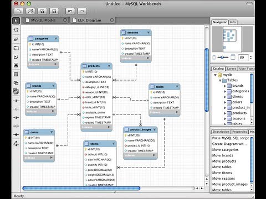Open the Info tab
Screen dimensions: 266x199
click(x=233, y=22)
